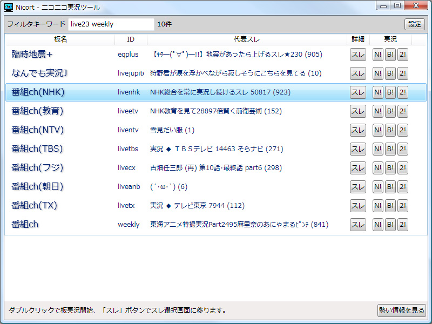Click B! button in 番組ch(NTV) row

390,130
